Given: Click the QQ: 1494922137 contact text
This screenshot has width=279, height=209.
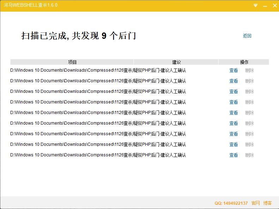Looking at the screenshot, I should pos(231,203).
